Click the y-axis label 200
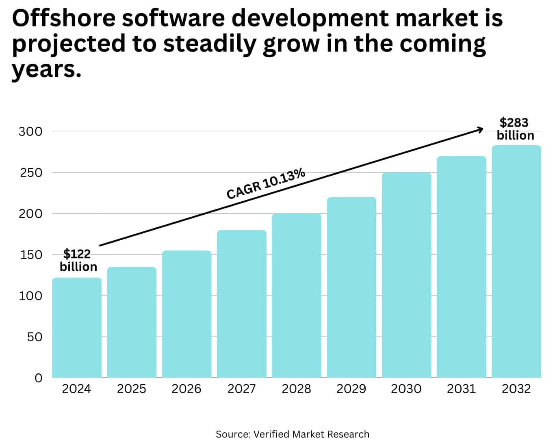Screen dimensions: 553x444 [x=30, y=213]
